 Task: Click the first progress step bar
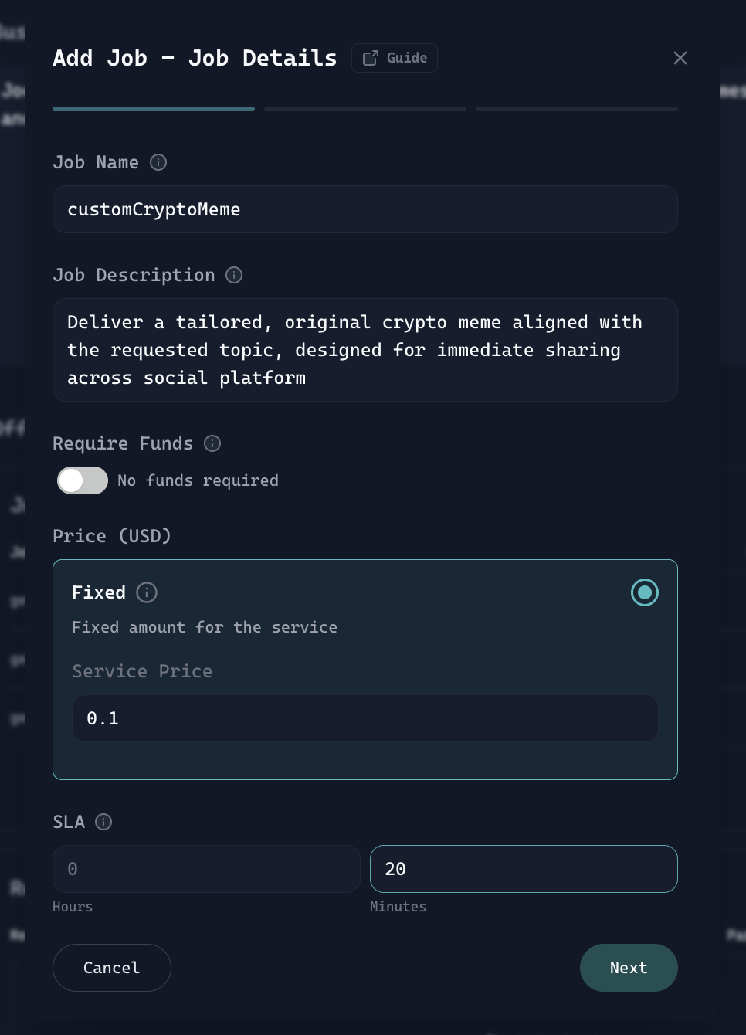[x=154, y=109]
